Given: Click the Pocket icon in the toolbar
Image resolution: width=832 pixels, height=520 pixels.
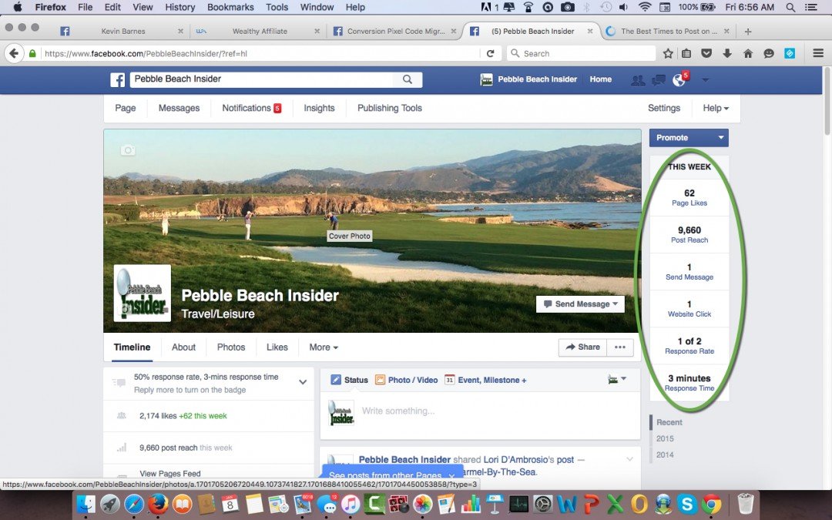Looking at the screenshot, I should pos(706,54).
